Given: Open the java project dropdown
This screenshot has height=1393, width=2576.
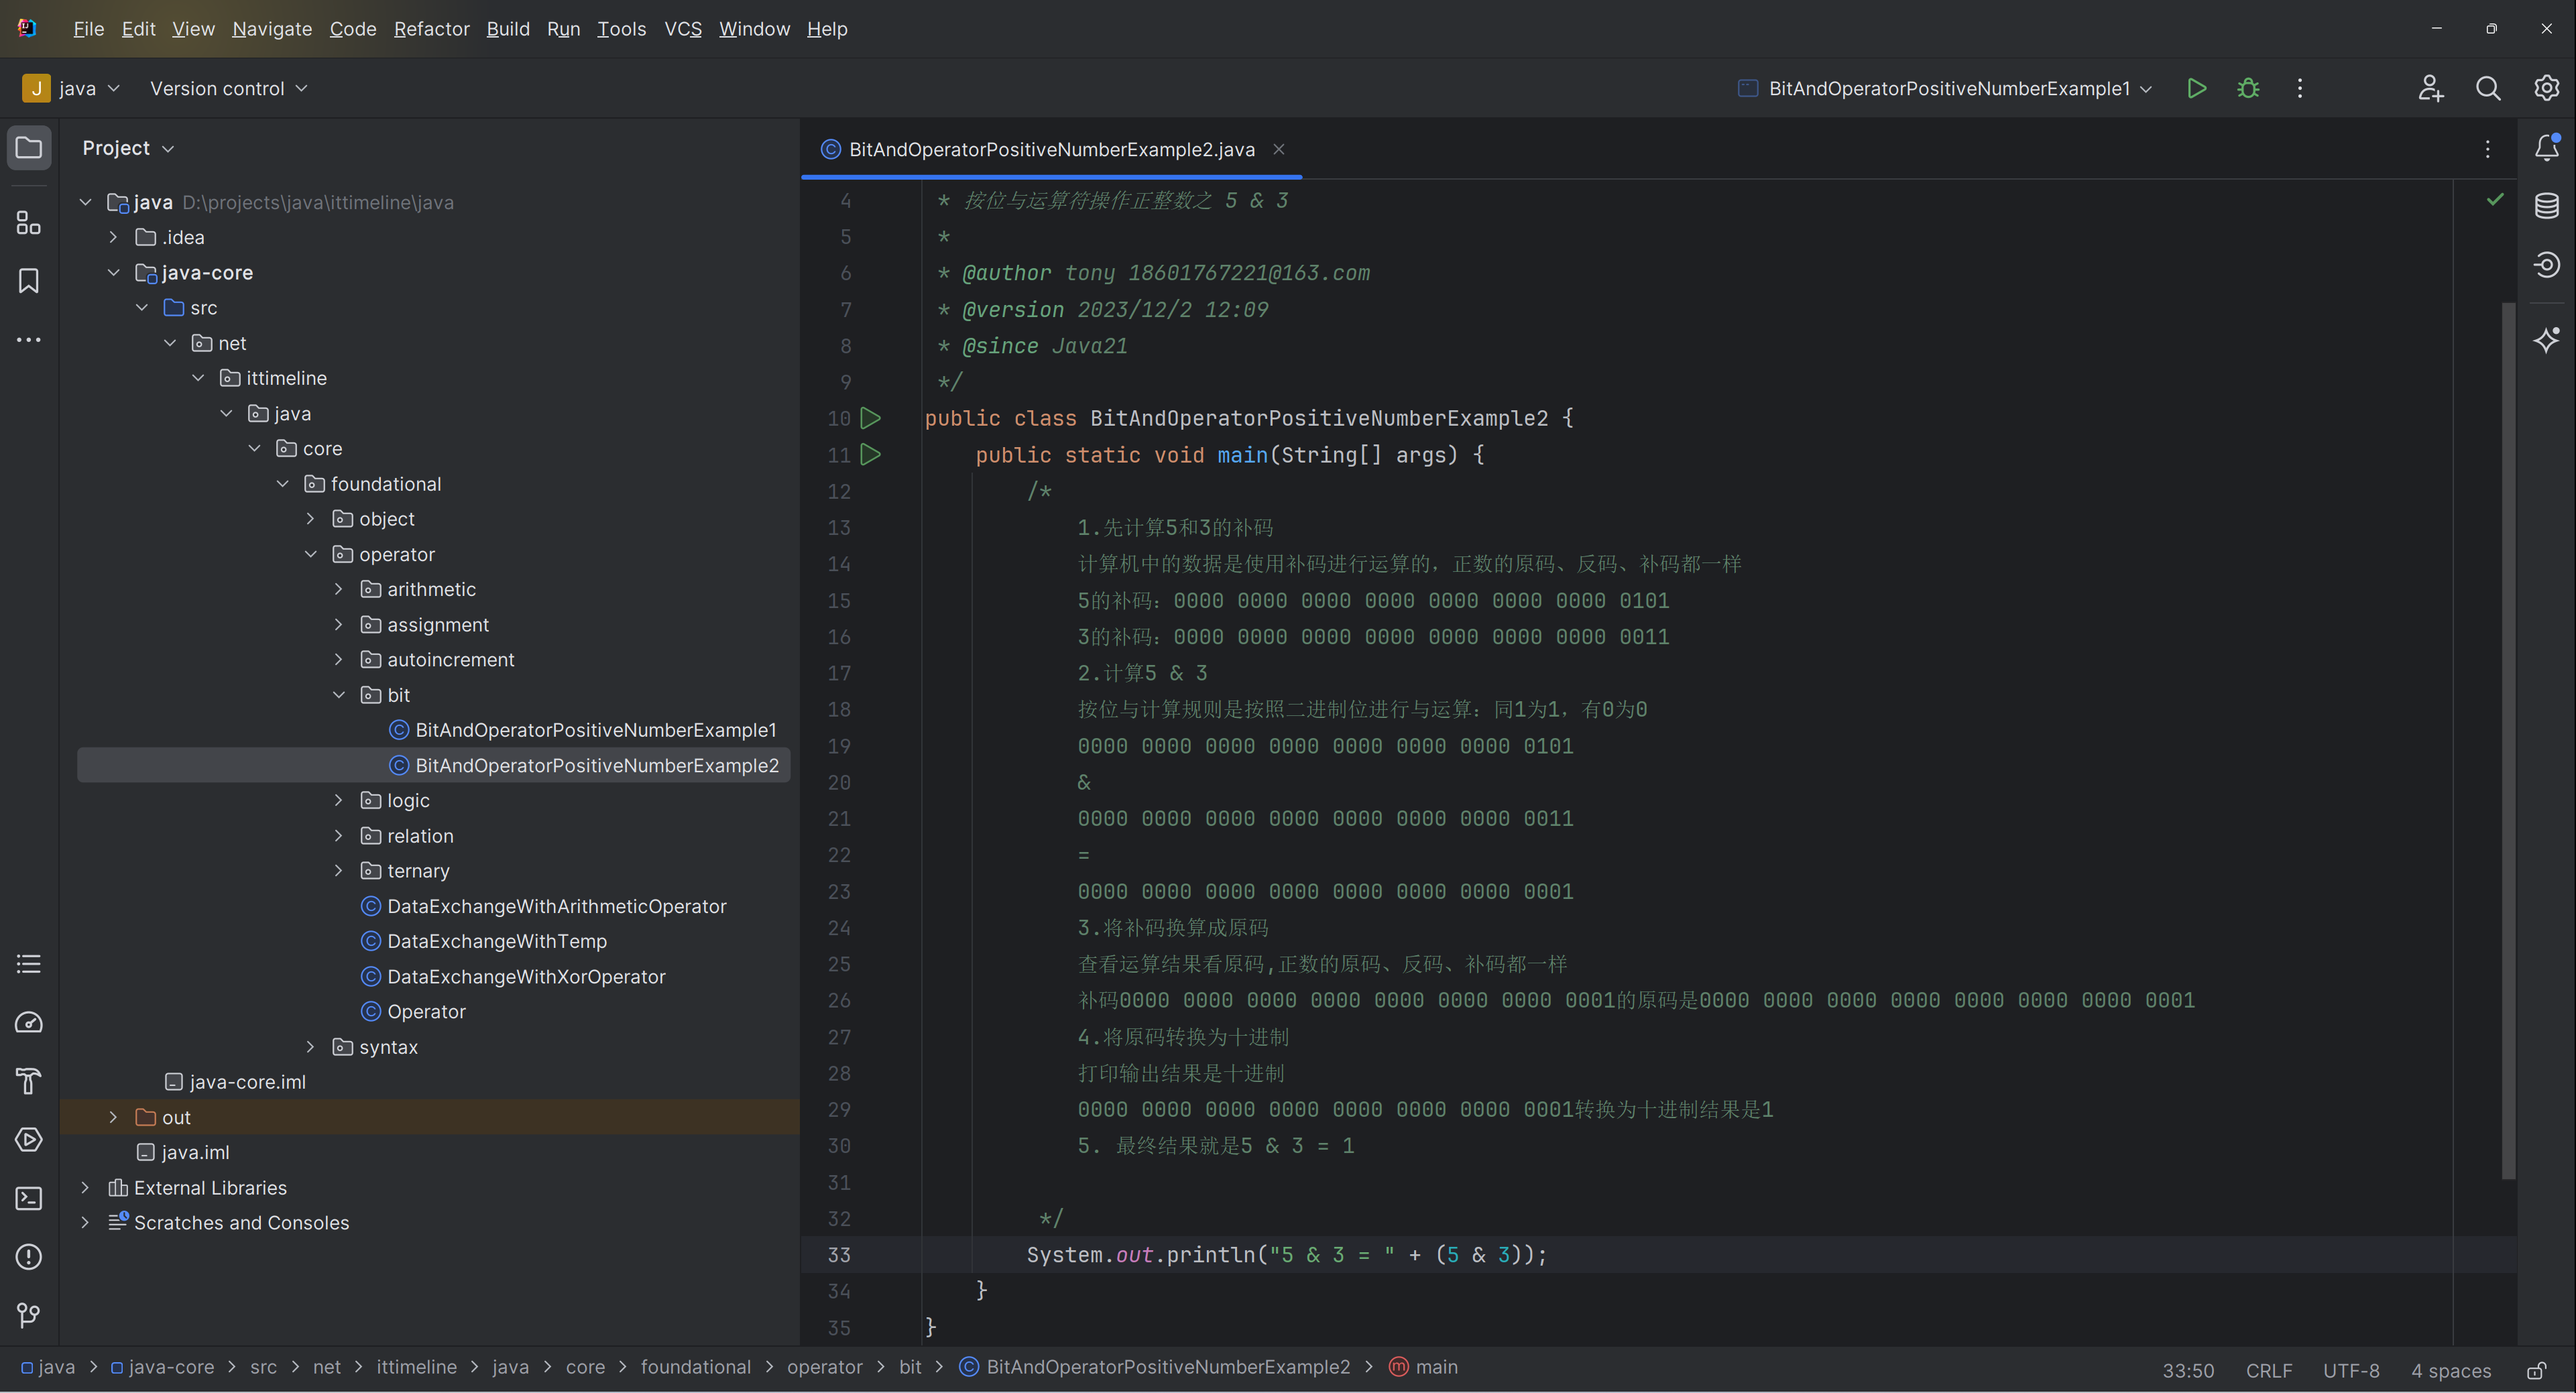Looking at the screenshot, I should (x=72, y=88).
